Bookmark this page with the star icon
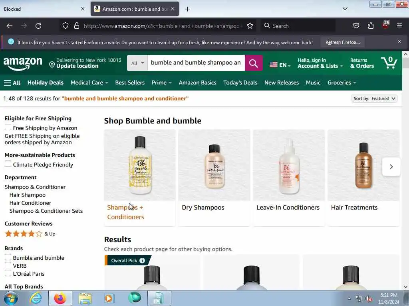The image size is (409, 306). [x=250, y=26]
